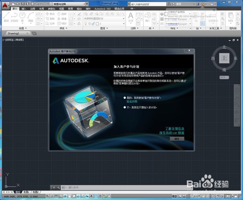The height and width of the screenshot is (200, 243).
Task: Click the workspace switching gear in status bar
Action: pos(213,196)
